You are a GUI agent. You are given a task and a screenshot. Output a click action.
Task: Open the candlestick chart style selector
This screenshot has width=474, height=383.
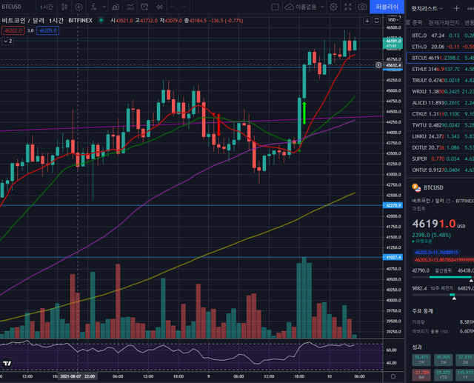click(64, 7)
